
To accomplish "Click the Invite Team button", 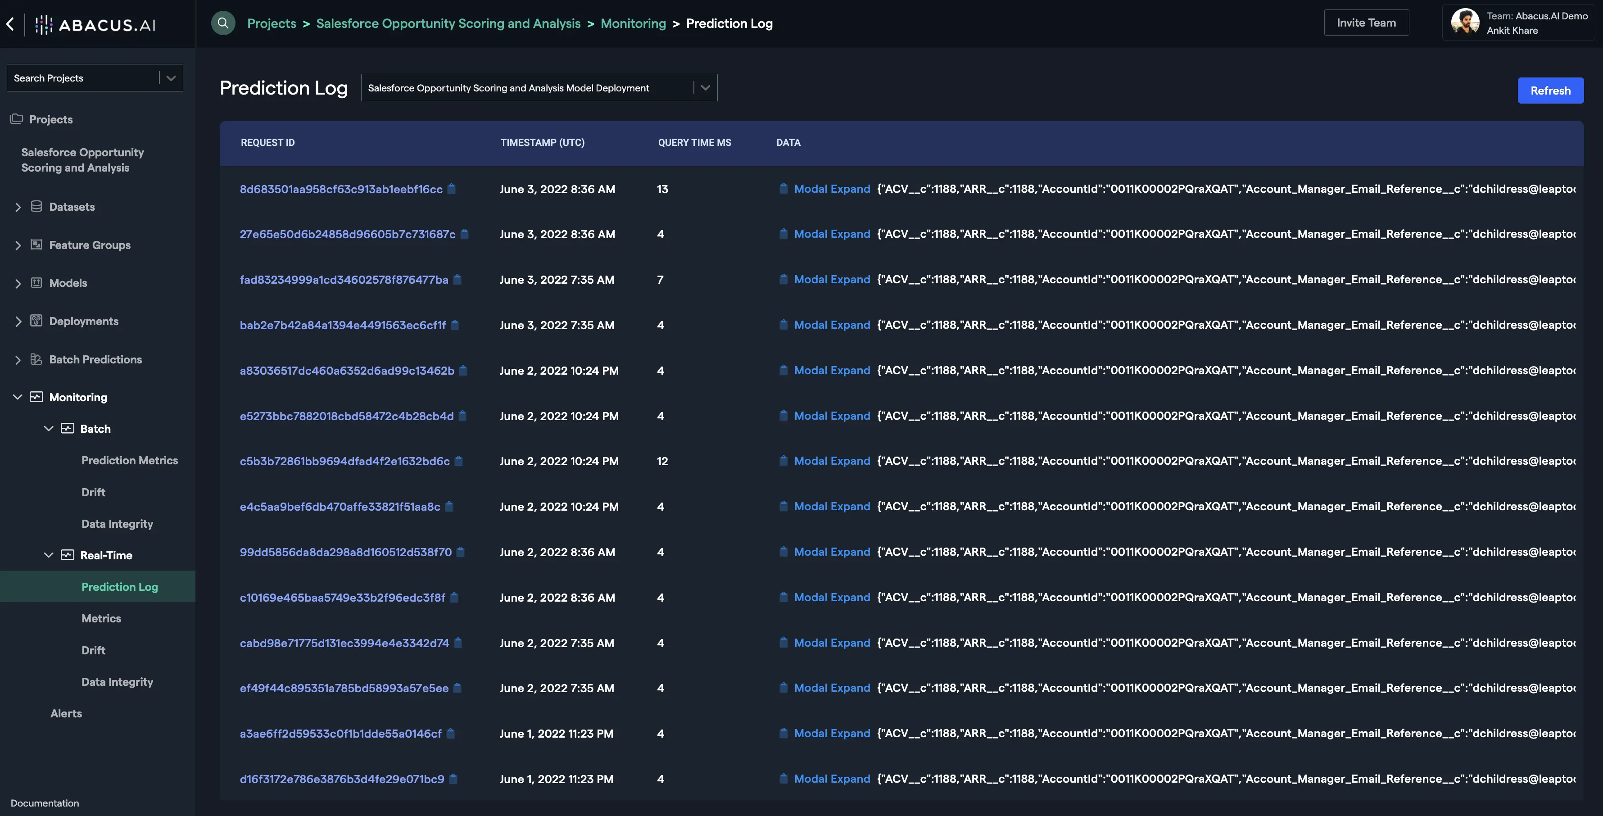I will [x=1366, y=23].
